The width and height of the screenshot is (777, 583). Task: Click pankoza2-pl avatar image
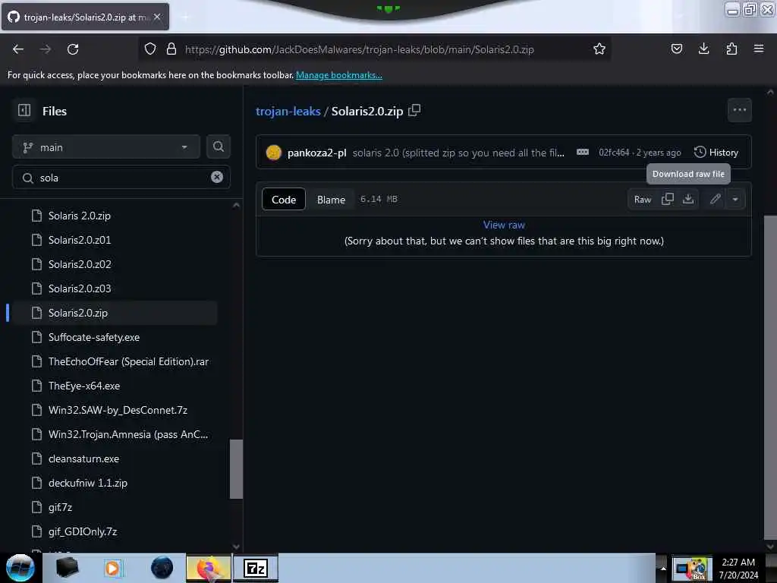(273, 152)
